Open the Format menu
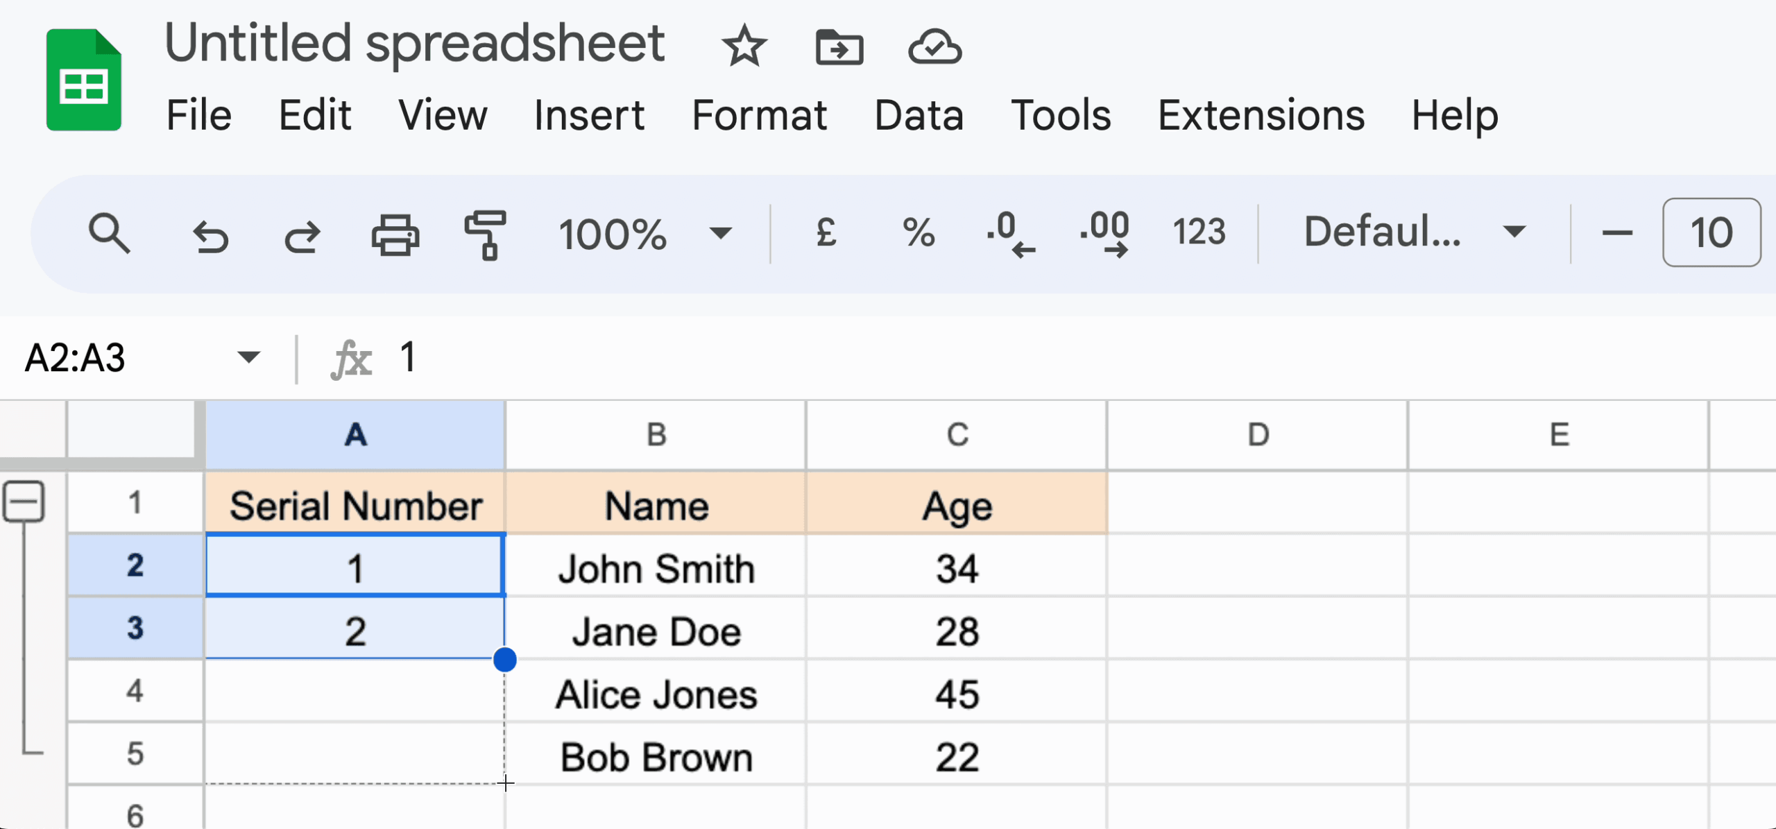Viewport: 1776px width, 829px height. (759, 115)
